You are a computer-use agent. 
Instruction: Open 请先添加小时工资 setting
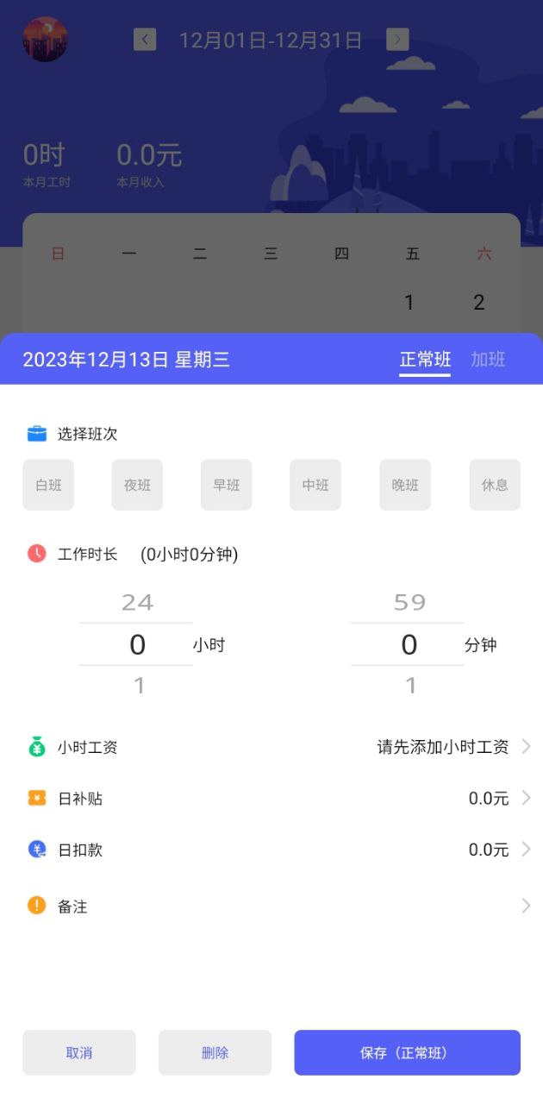pos(443,747)
